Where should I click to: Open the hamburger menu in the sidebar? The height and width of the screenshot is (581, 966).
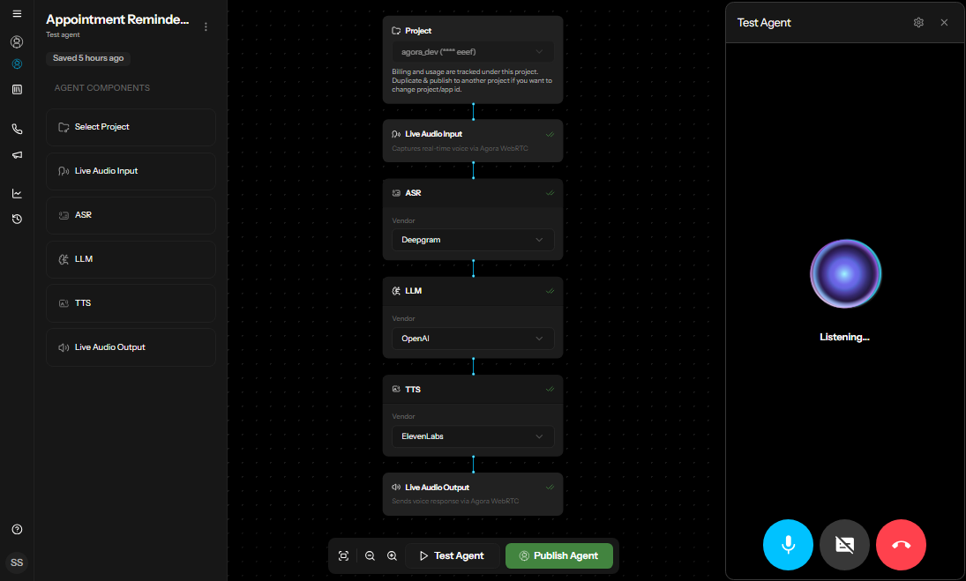pos(17,14)
